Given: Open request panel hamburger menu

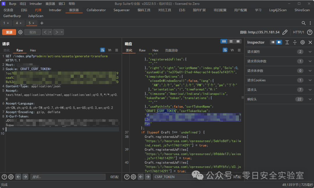Looking at the screenshot, I should pos(117,50).
